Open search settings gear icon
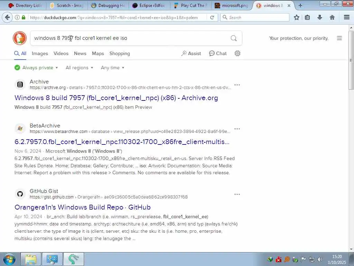 pos(237,53)
